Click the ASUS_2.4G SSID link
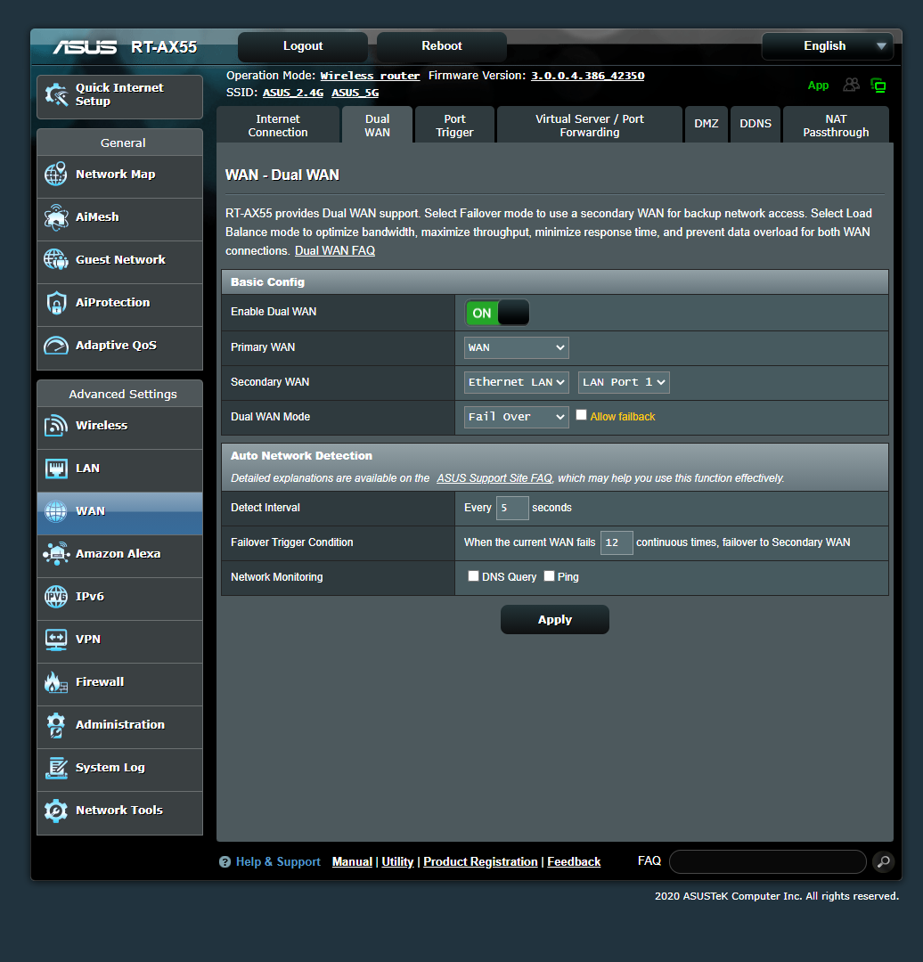 pos(293,93)
